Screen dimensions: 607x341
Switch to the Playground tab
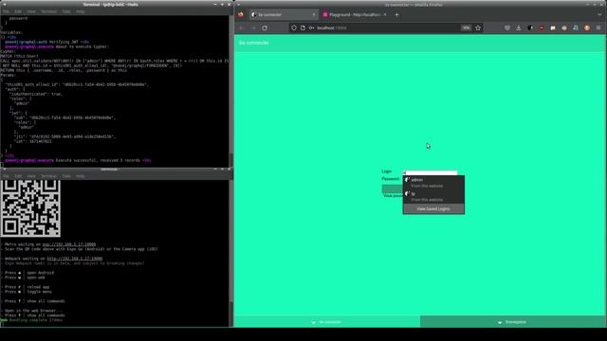(x=354, y=15)
